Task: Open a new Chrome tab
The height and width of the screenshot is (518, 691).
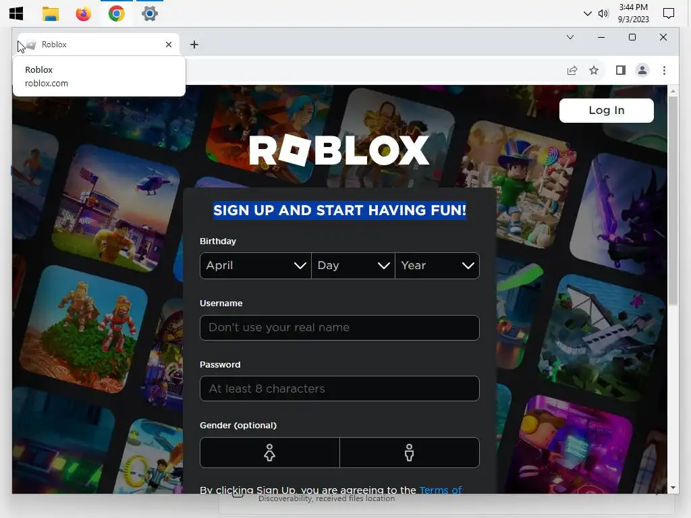Action: click(194, 45)
